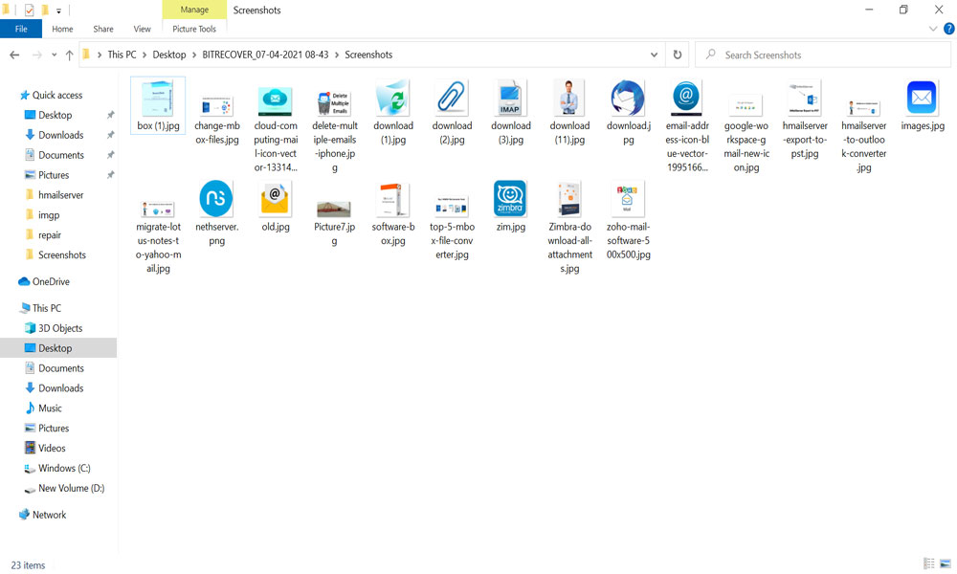Switch to details view layout
Screen dimensions: 957x574
[929, 563]
